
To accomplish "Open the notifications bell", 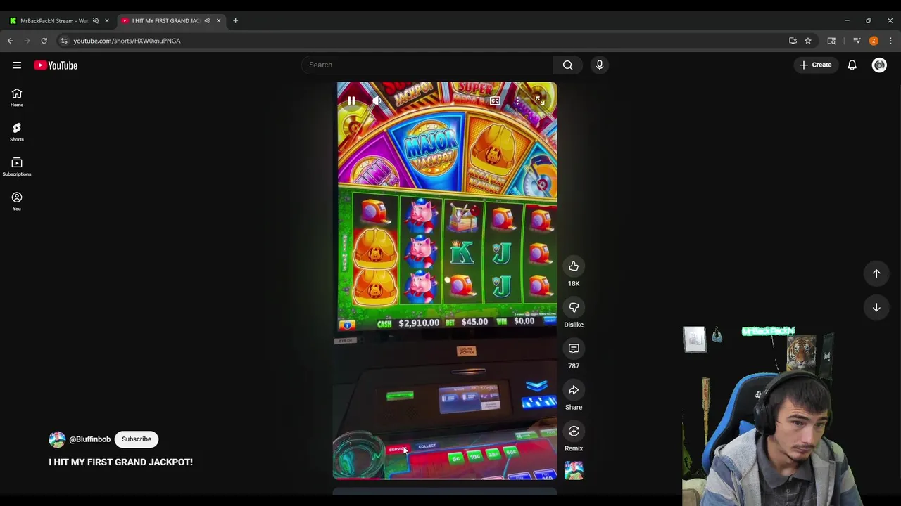I will [x=852, y=65].
